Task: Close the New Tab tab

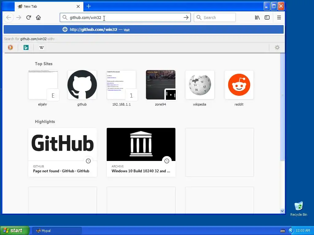Action: tap(78, 6)
